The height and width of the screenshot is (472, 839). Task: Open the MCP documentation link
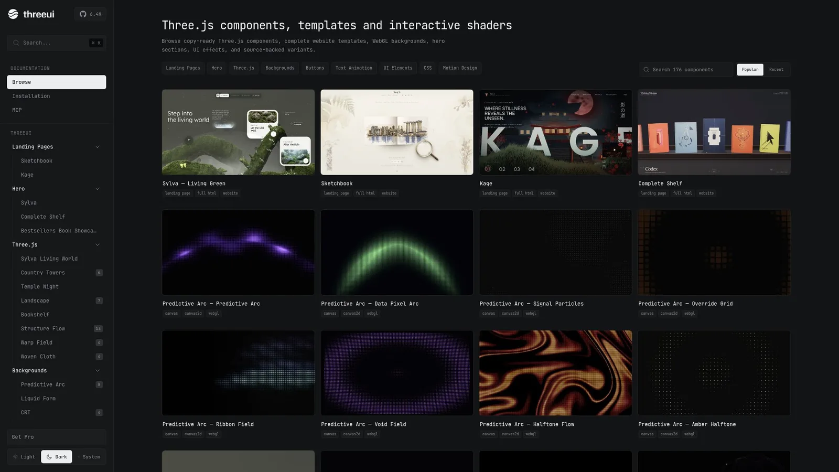(x=56, y=110)
